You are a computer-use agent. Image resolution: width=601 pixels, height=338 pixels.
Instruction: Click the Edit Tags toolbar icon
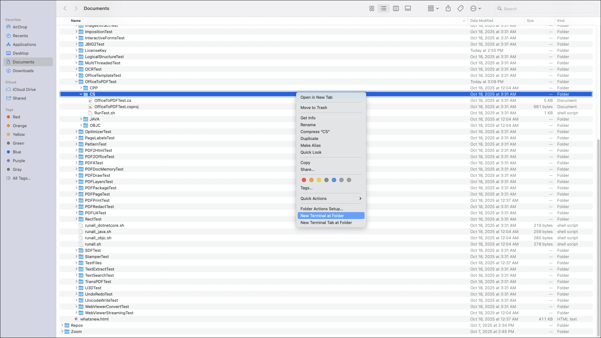click(460, 8)
